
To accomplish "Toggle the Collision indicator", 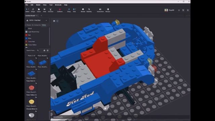I will (x=60, y=10).
